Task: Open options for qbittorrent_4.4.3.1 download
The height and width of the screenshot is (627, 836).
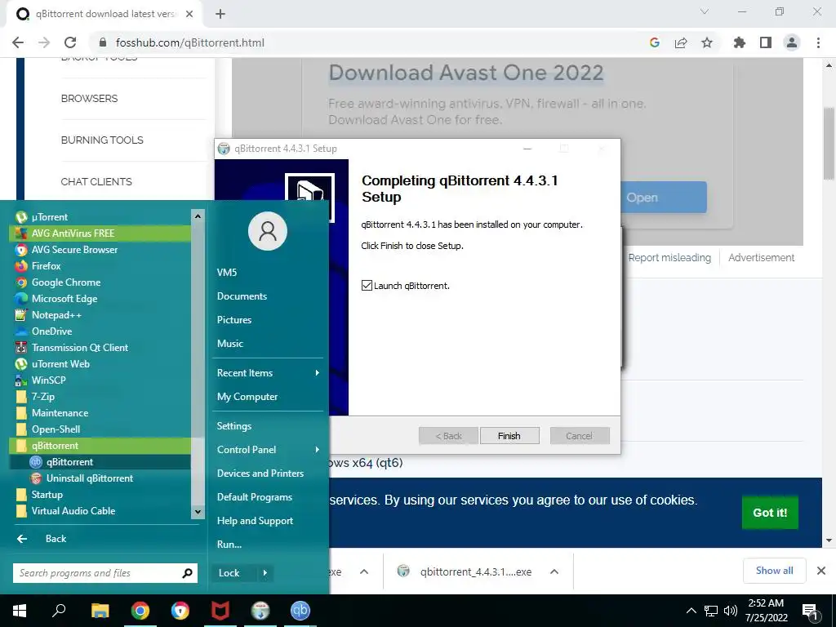Action: pos(554,571)
